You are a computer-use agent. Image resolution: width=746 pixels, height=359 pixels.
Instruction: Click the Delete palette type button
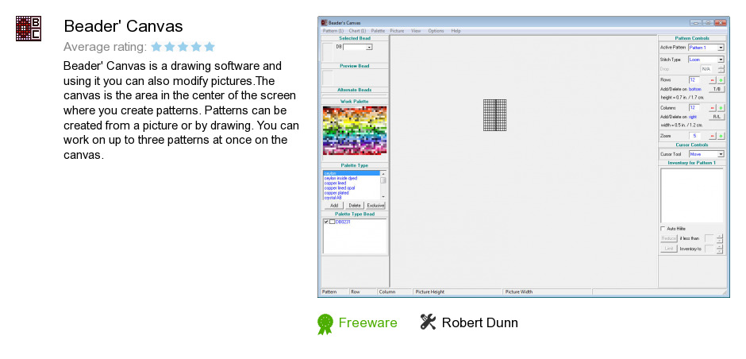pos(355,205)
